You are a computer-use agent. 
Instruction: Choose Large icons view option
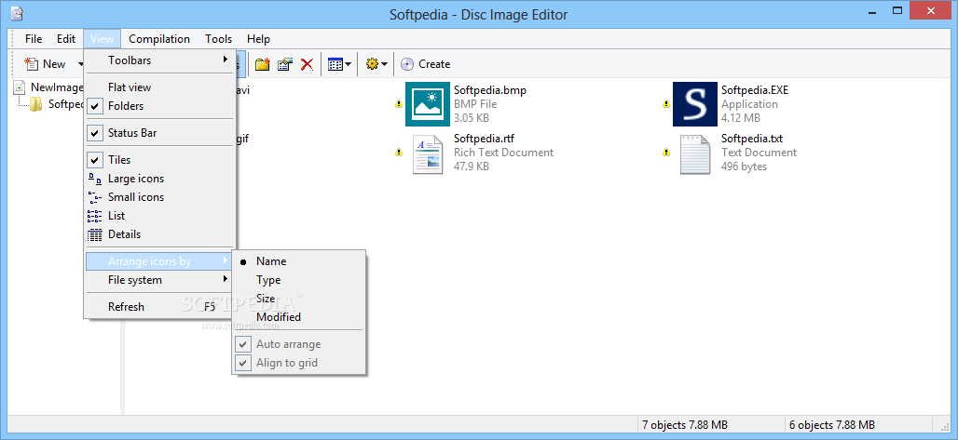pyautogui.click(x=160, y=179)
